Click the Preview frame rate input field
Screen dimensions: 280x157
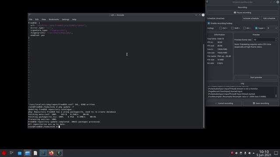(263, 40)
